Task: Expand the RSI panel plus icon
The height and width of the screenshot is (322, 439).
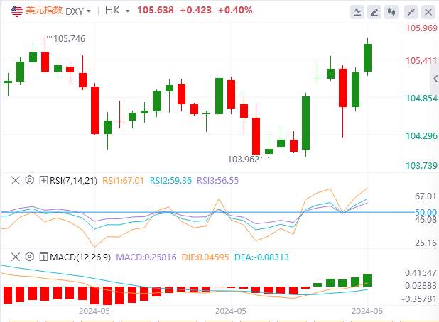Action: click(x=43, y=180)
